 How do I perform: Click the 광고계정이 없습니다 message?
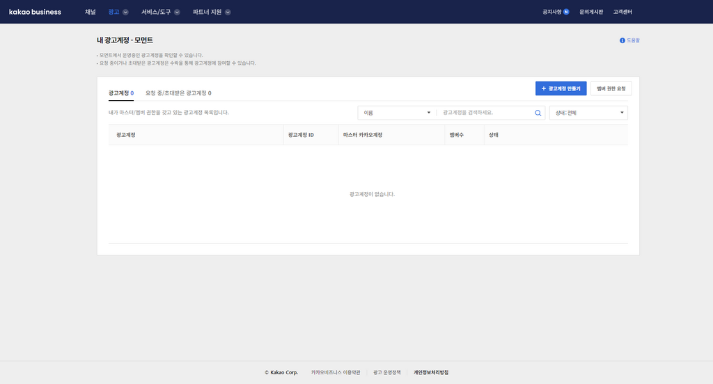click(372, 194)
